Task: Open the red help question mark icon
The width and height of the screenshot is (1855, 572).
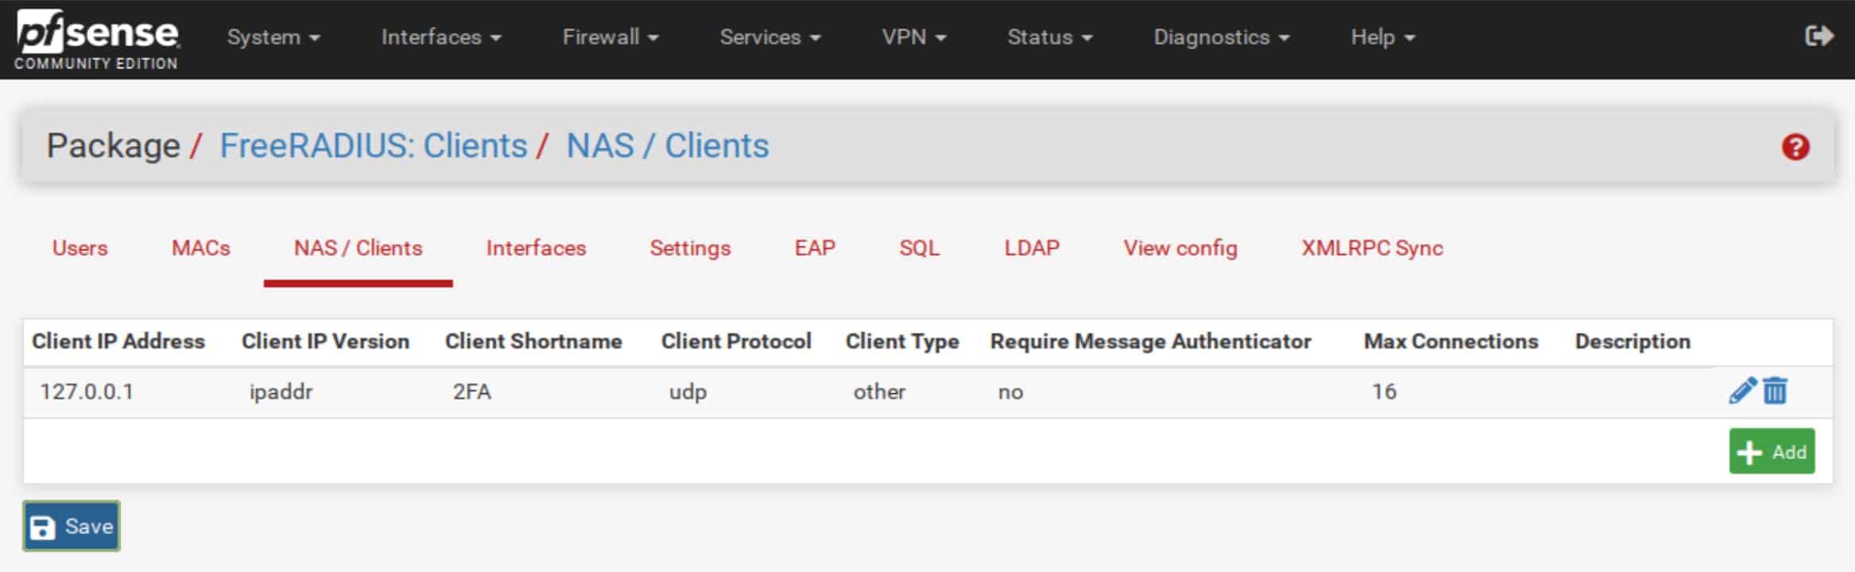Action: click(x=1795, y=147)
